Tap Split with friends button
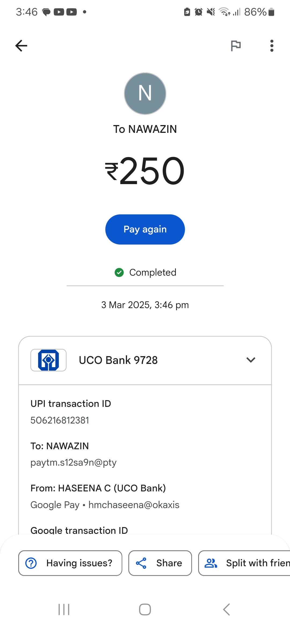Screen dimensions: 290x628 [244, 563]
